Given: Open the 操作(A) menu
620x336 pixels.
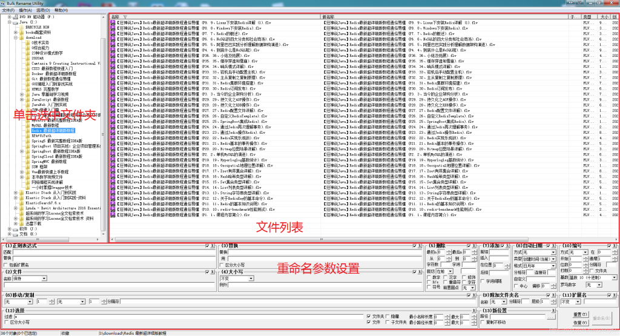Looking at the screenshot, I should pos(25,10).
